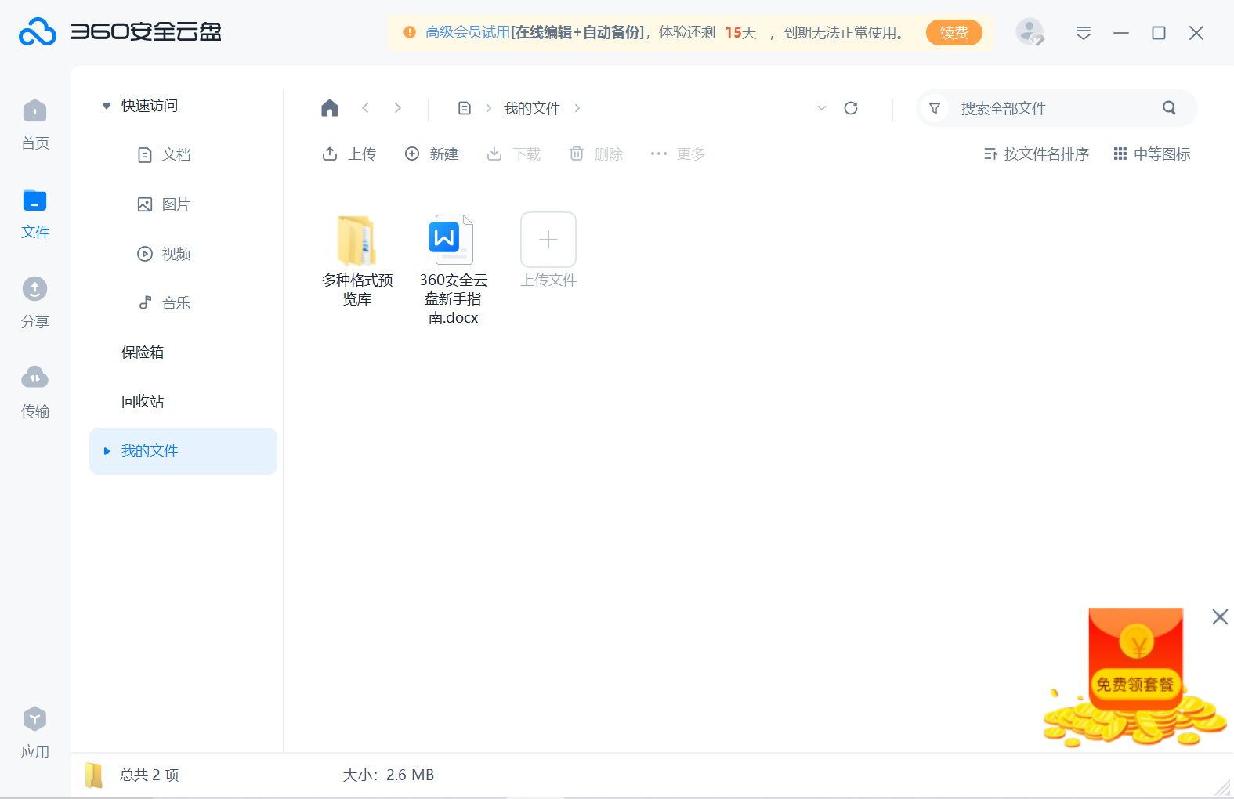Focus the 搜索全部文件 search field
Screen dimensions: 1234x799
(1056, 108)
